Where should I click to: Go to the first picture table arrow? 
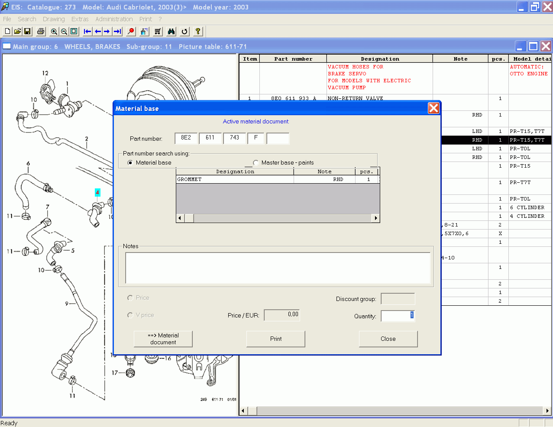click(x=87, y=31)
